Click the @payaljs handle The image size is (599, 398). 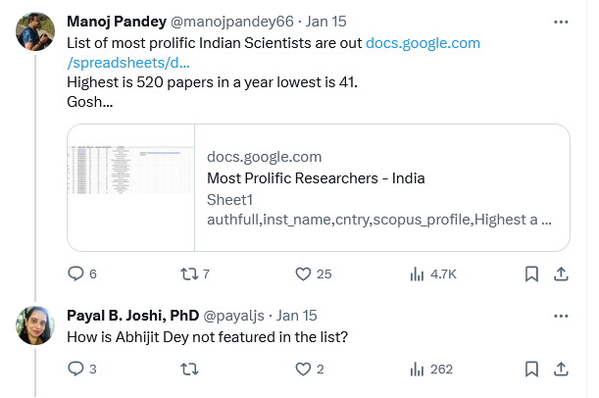tap(238, 316)
